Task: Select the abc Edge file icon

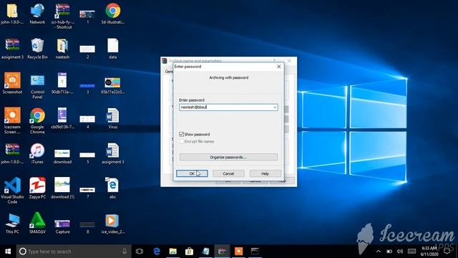Action: [112, 188]
